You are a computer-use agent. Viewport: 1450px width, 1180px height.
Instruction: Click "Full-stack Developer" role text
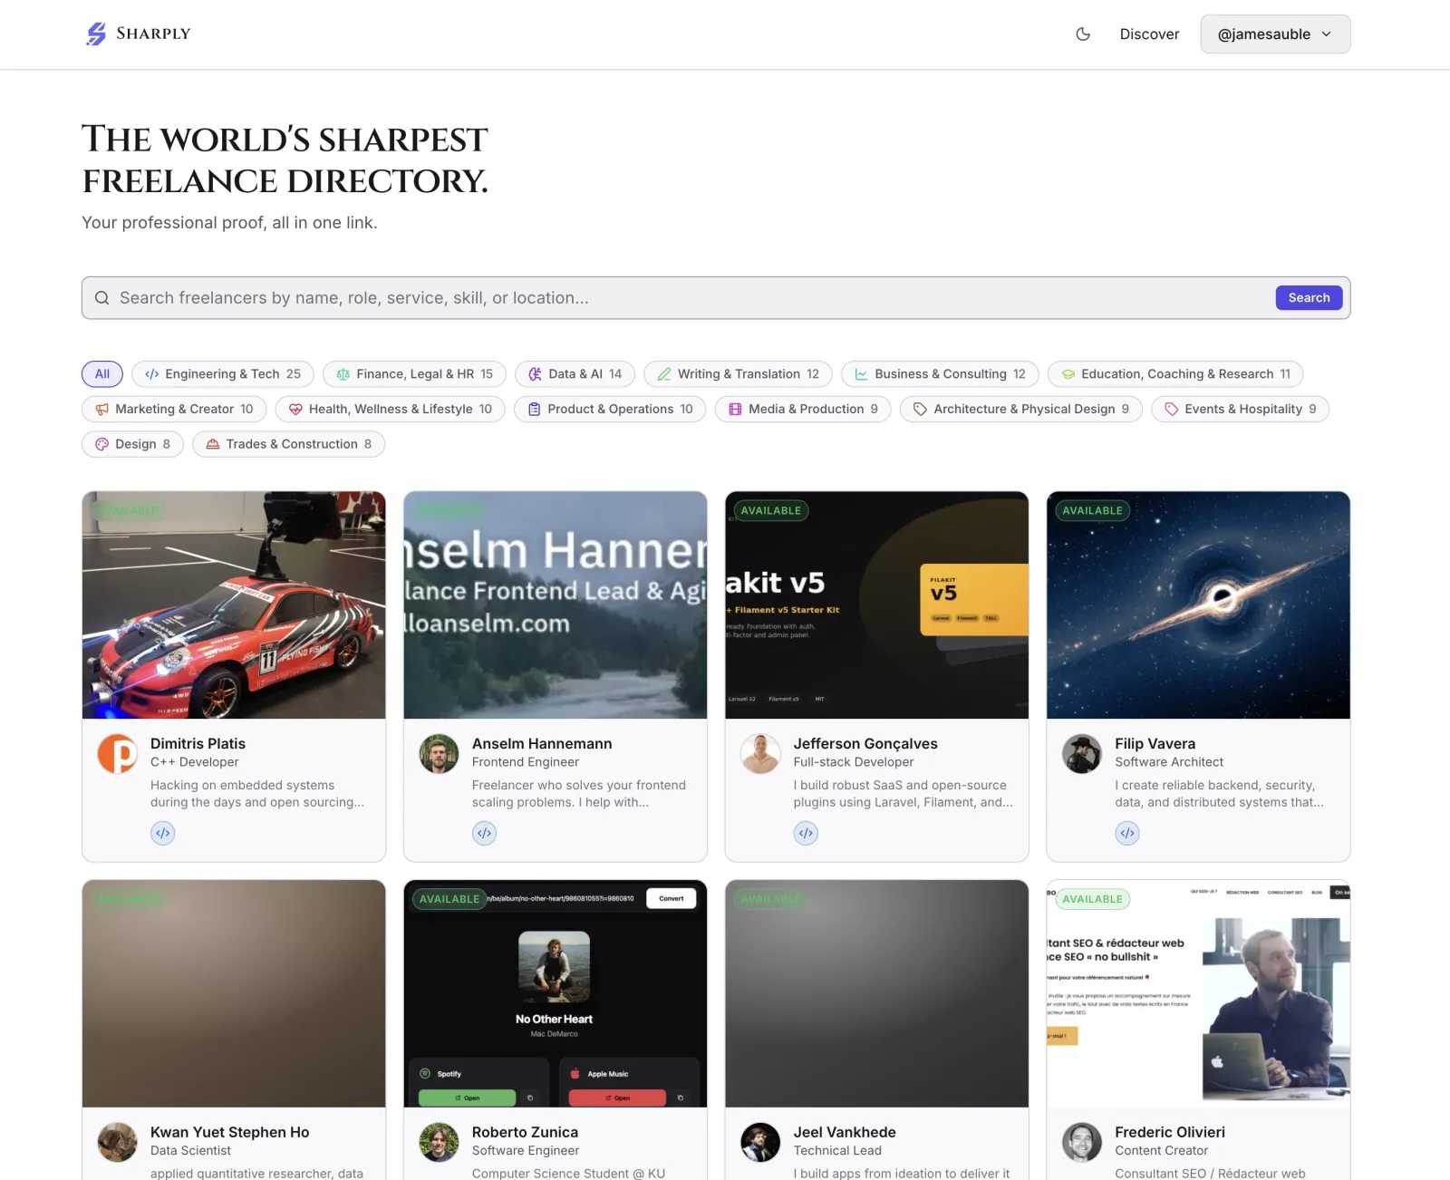[854, 762]
